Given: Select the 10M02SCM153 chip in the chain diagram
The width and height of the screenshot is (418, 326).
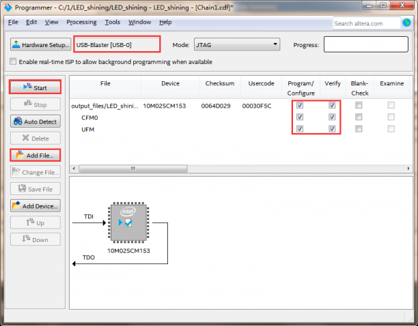Looking at the screenshot, I should point(128,222).
